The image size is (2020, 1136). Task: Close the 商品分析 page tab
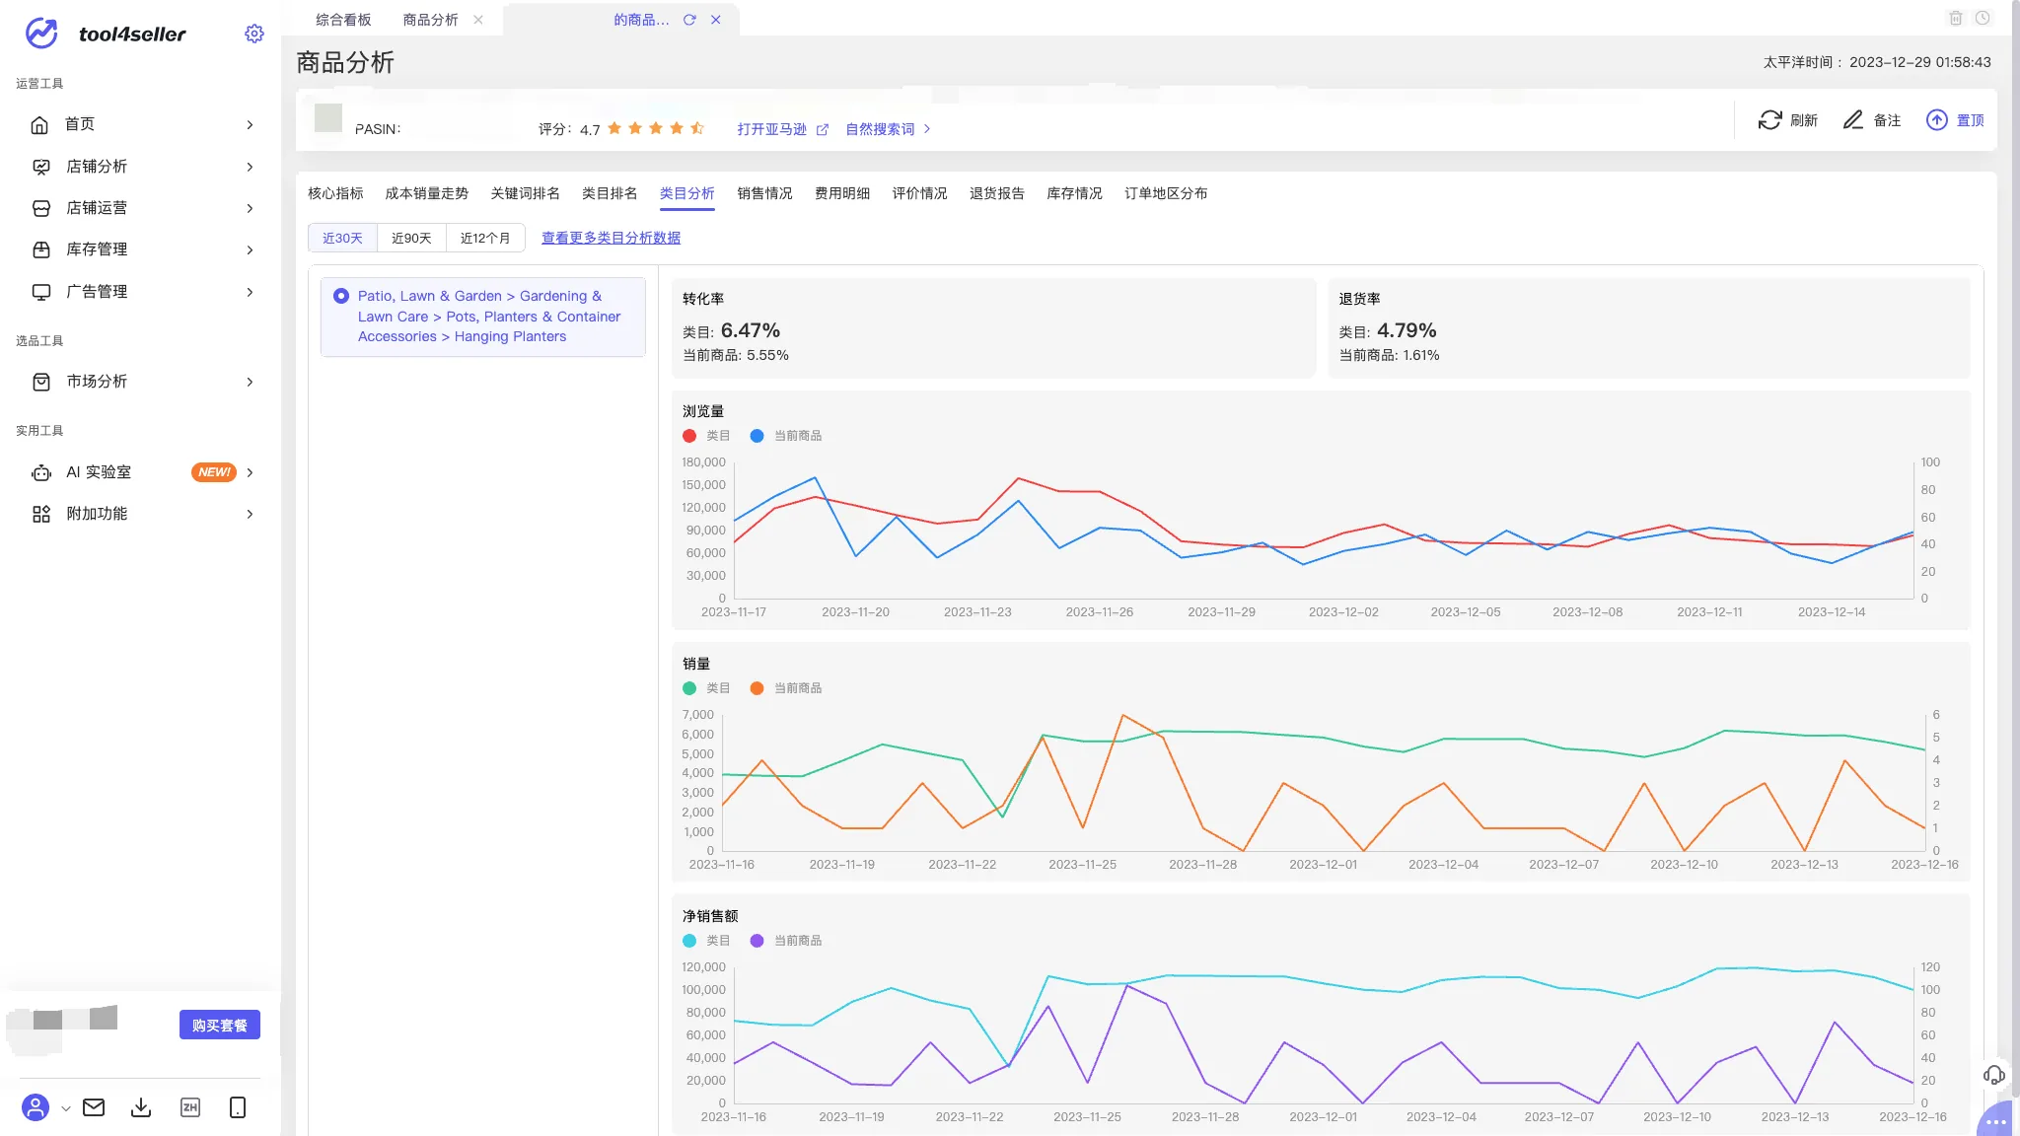coord(478,20)
